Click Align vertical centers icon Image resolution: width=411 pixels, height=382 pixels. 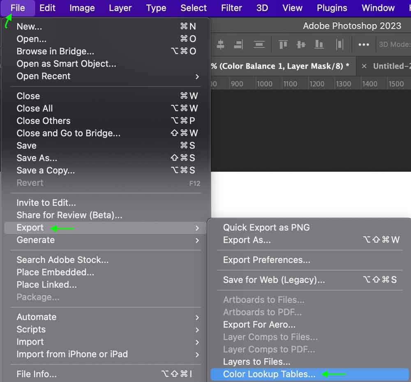click(x=301, y=44)
